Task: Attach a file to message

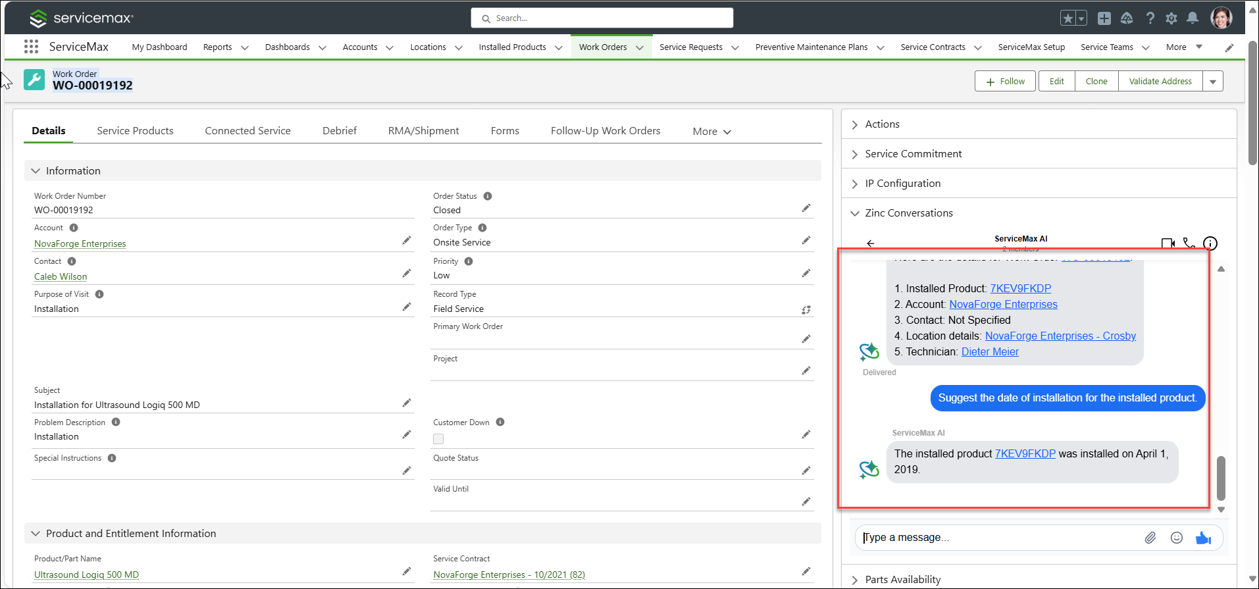Action: [1150, 538]
